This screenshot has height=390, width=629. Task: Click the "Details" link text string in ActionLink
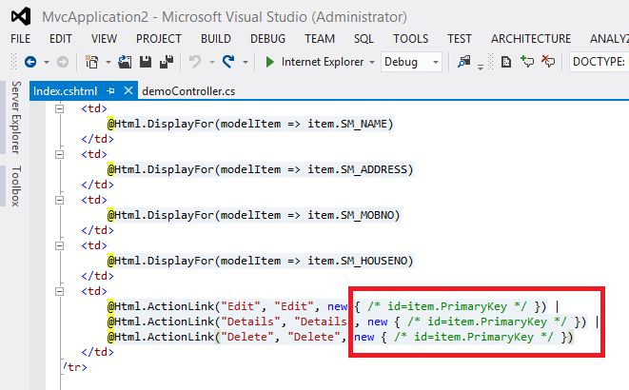pyautogui.click(x=251, y=322)
